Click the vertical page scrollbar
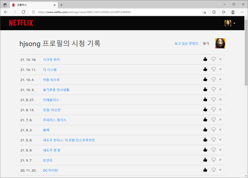248x178 pixels. click(x=246, y=52)
